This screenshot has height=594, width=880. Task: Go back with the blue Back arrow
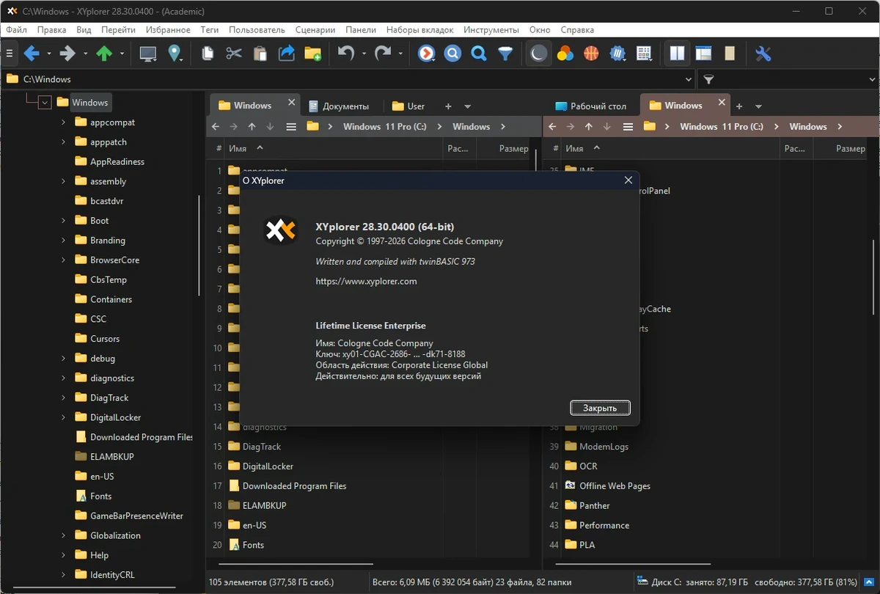click(x=32, y=54)
